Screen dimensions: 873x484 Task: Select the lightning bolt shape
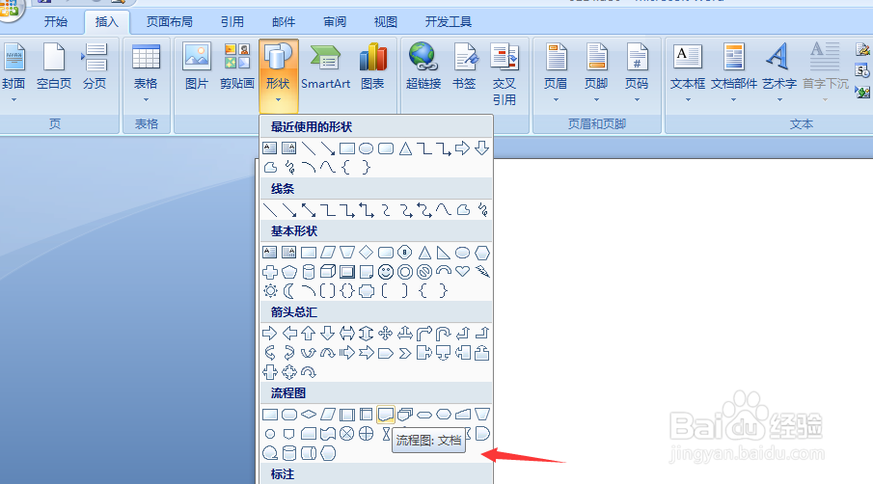(482, 272)
